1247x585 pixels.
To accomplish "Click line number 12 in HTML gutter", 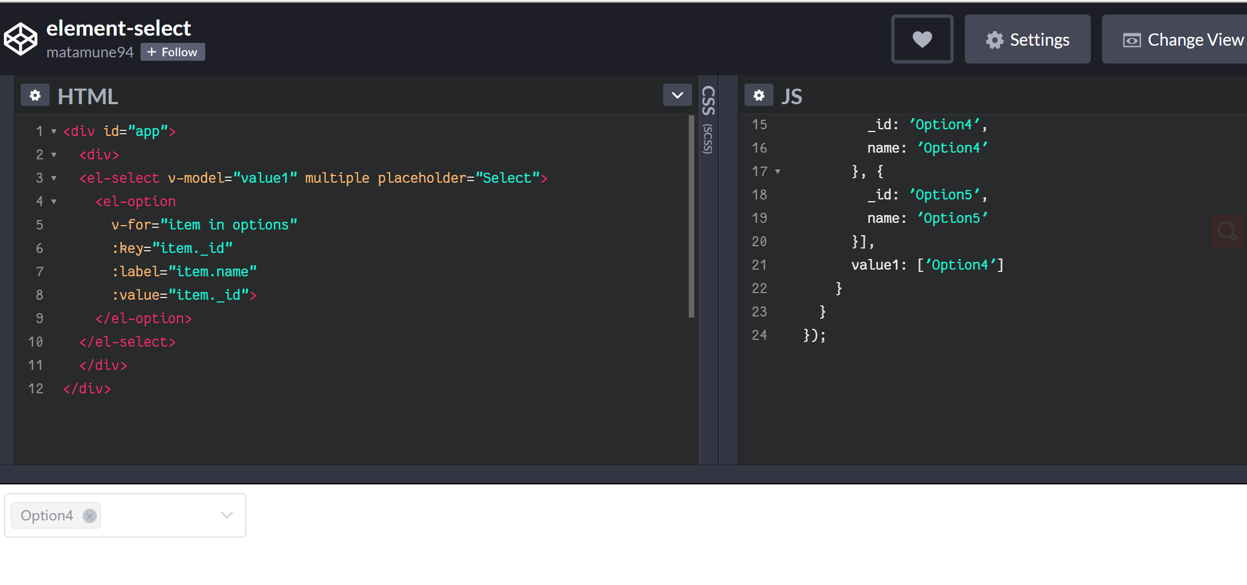I will click(36, 389).
